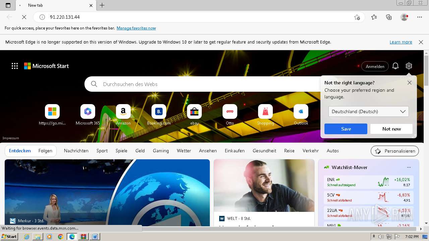
Task: Add this page to favorites star
Action: coord(357,17)
